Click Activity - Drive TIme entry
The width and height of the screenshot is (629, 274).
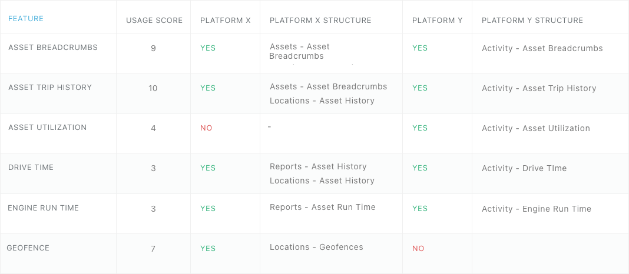click(x=524, y=168)
